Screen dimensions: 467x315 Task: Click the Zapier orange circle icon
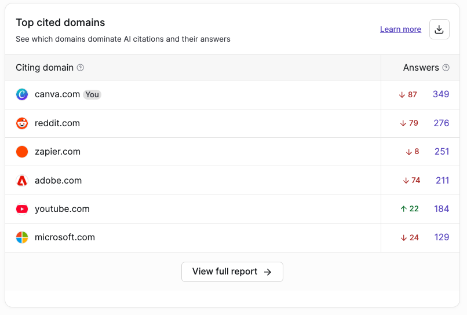[22, 152]
